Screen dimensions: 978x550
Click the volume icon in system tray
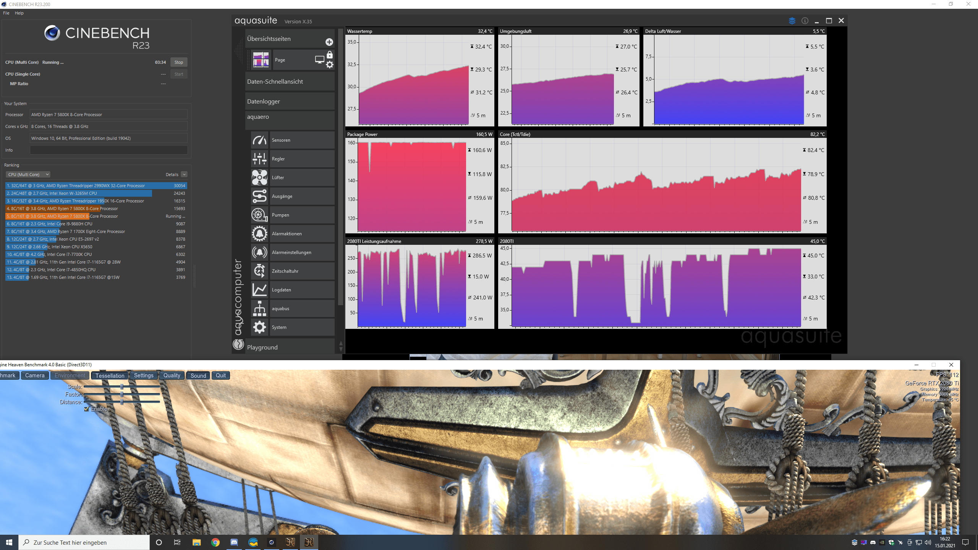pyautogui.click(x=928, y=542)
